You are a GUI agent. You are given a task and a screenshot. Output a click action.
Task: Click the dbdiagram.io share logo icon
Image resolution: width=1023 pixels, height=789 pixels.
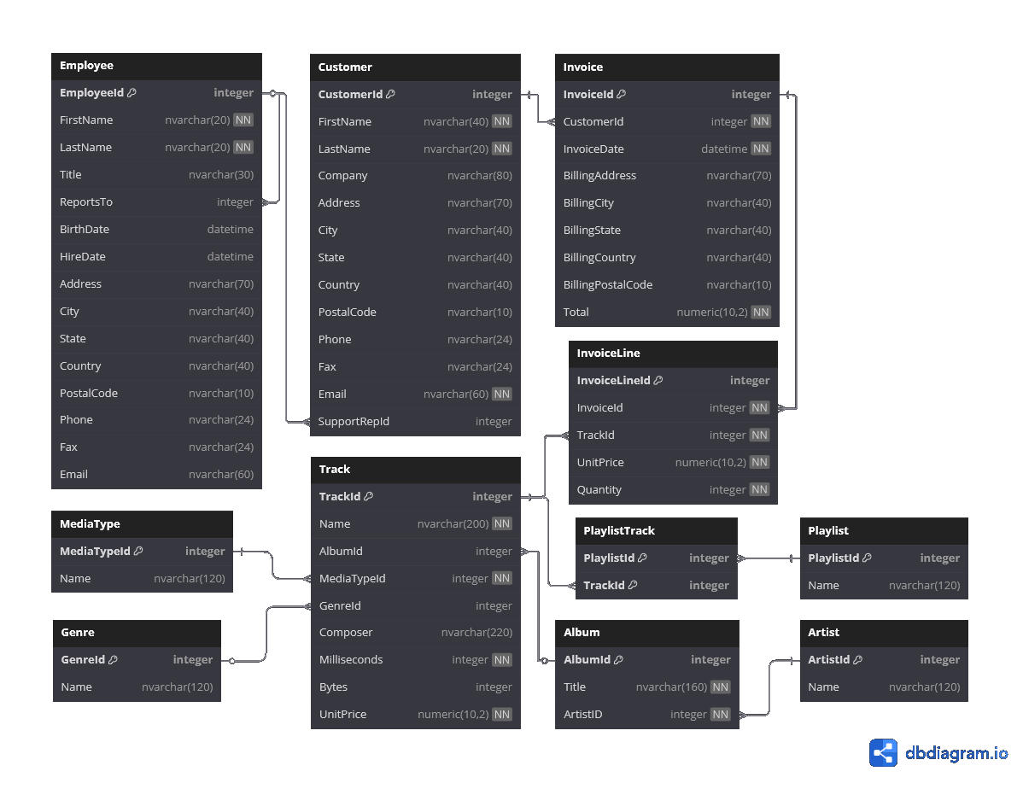click(x=883, y=752)
